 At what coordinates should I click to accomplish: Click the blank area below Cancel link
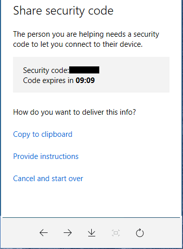(x=91, y=200)
